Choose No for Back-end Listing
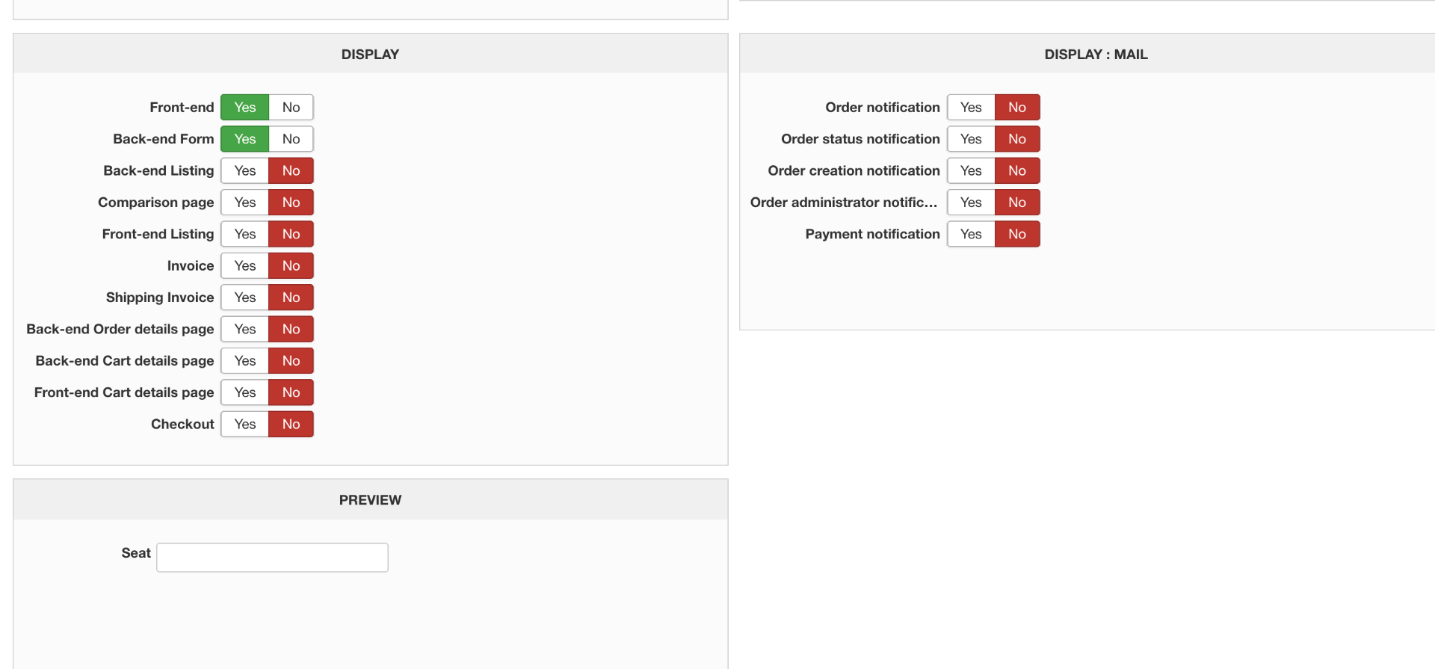1435x669 pixels. (x=291, y=170)
